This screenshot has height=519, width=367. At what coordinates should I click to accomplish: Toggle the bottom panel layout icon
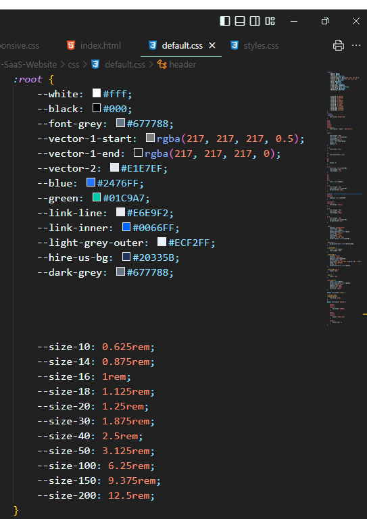click(x=240, y=21)
